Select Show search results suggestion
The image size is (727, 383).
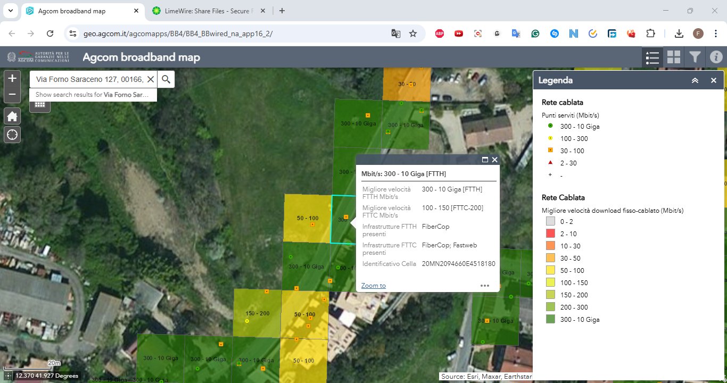[93, 95]
